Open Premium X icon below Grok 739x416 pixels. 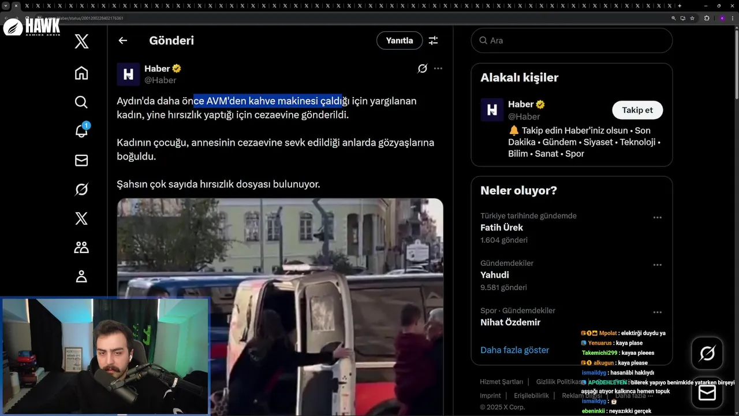pos(81,218)
